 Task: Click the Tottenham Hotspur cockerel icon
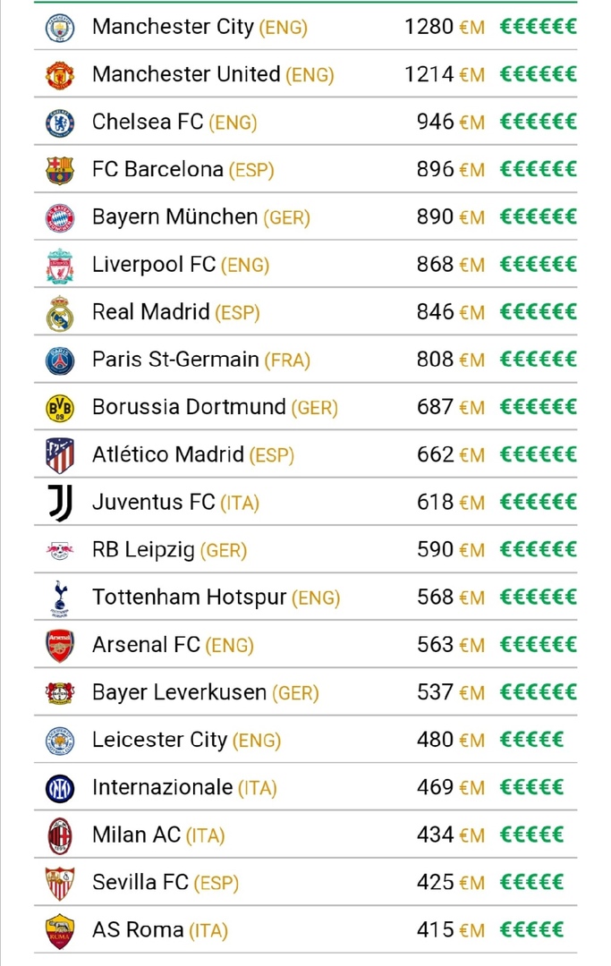(60, 598)
